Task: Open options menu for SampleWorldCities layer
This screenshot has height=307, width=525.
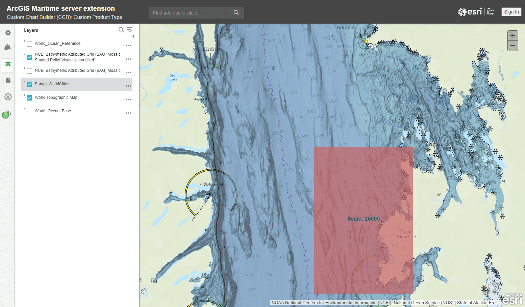Action: [129, 86]
